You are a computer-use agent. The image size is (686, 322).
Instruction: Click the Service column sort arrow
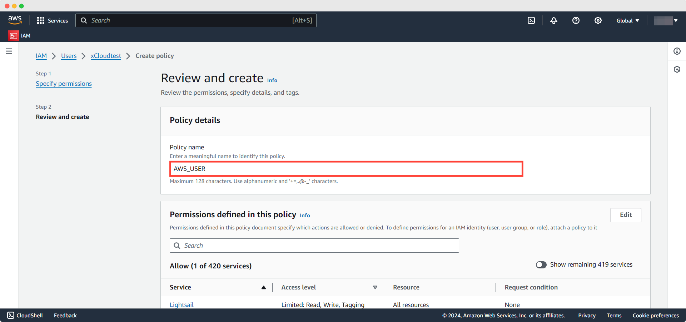click(x=264, y=287)
